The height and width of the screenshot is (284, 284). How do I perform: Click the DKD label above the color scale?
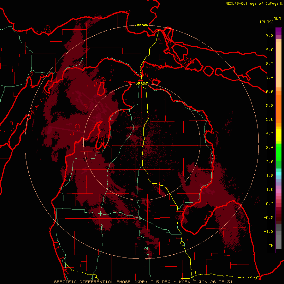click(277, 19)
